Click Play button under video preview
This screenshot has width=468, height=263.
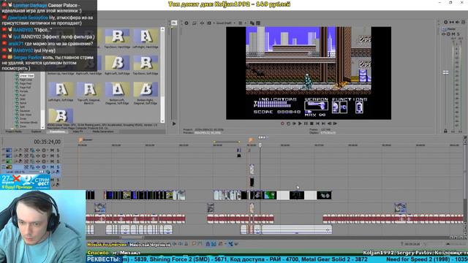coord(300,123)
